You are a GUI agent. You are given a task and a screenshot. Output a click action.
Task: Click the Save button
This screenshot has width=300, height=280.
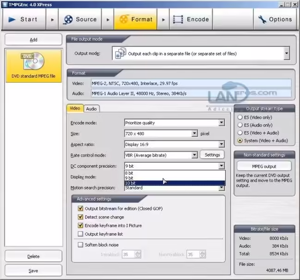click(34, 271)
